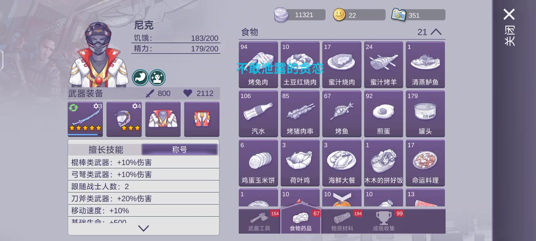Switch to the 擅长技能 tab
This screenshot has height=241, width=536.
106,150
